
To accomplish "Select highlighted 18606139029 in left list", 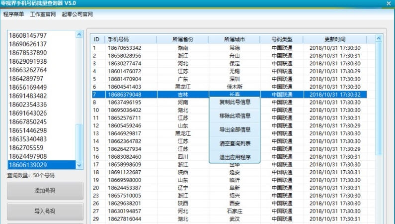I will [x=42, y=165].
